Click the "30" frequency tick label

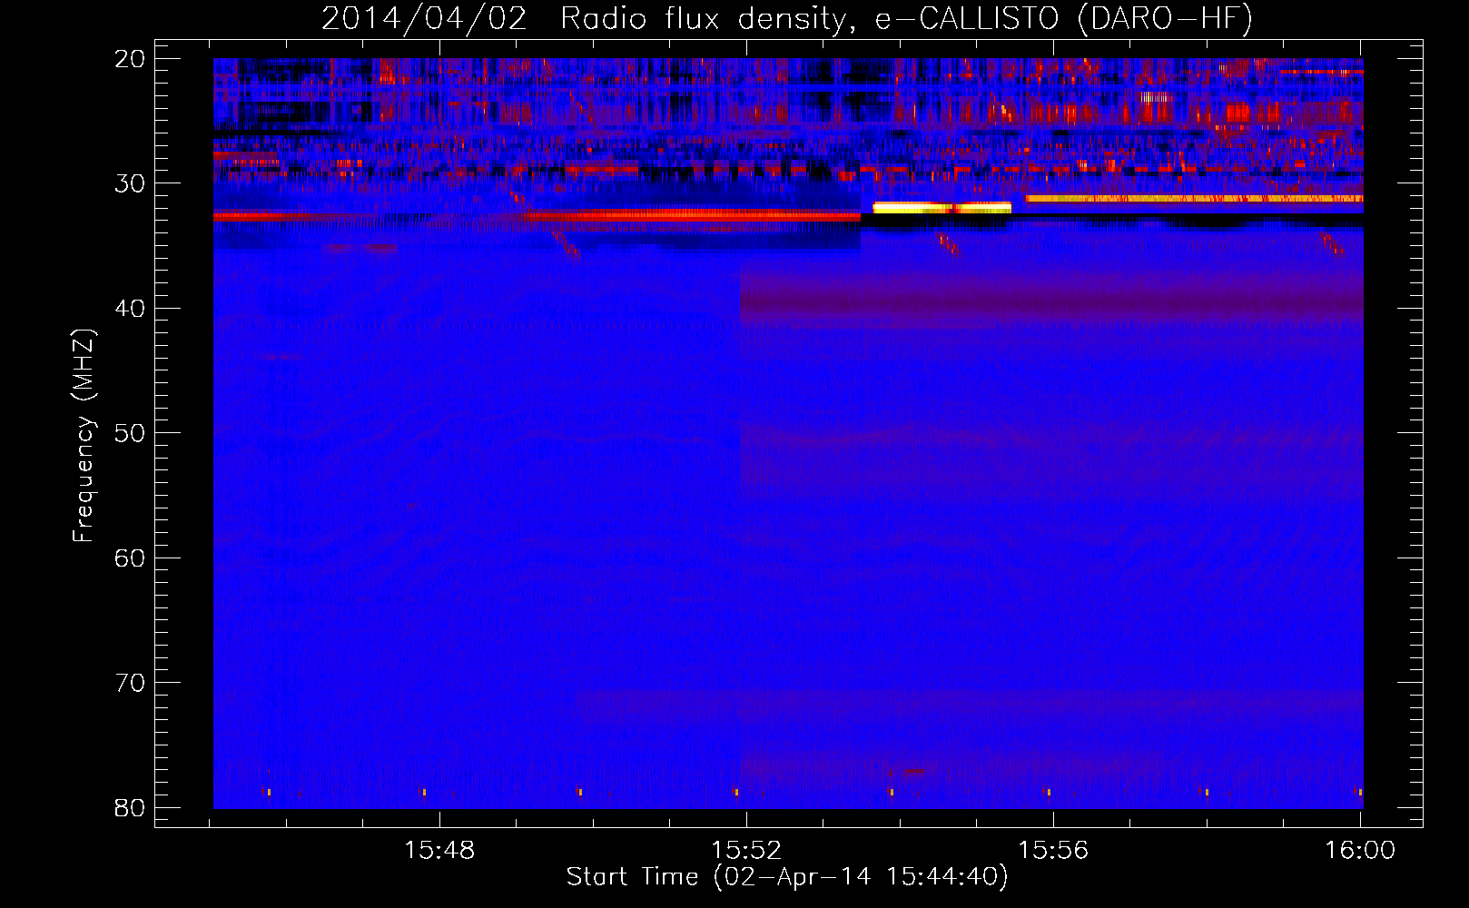[130, 183]
